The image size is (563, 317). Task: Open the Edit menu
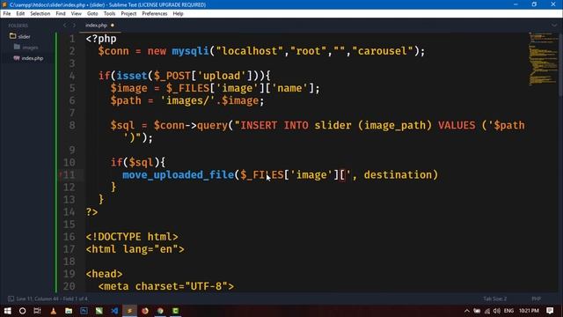pos(20,14)
